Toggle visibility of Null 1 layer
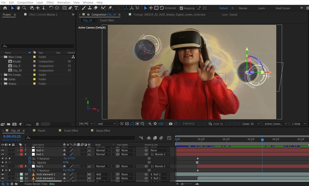 pos(2,166)
